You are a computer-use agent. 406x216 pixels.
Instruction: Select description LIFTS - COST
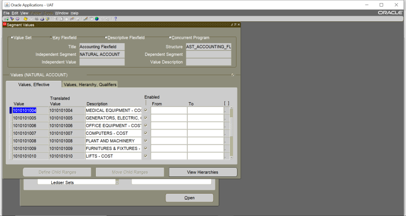coord(113,156)
